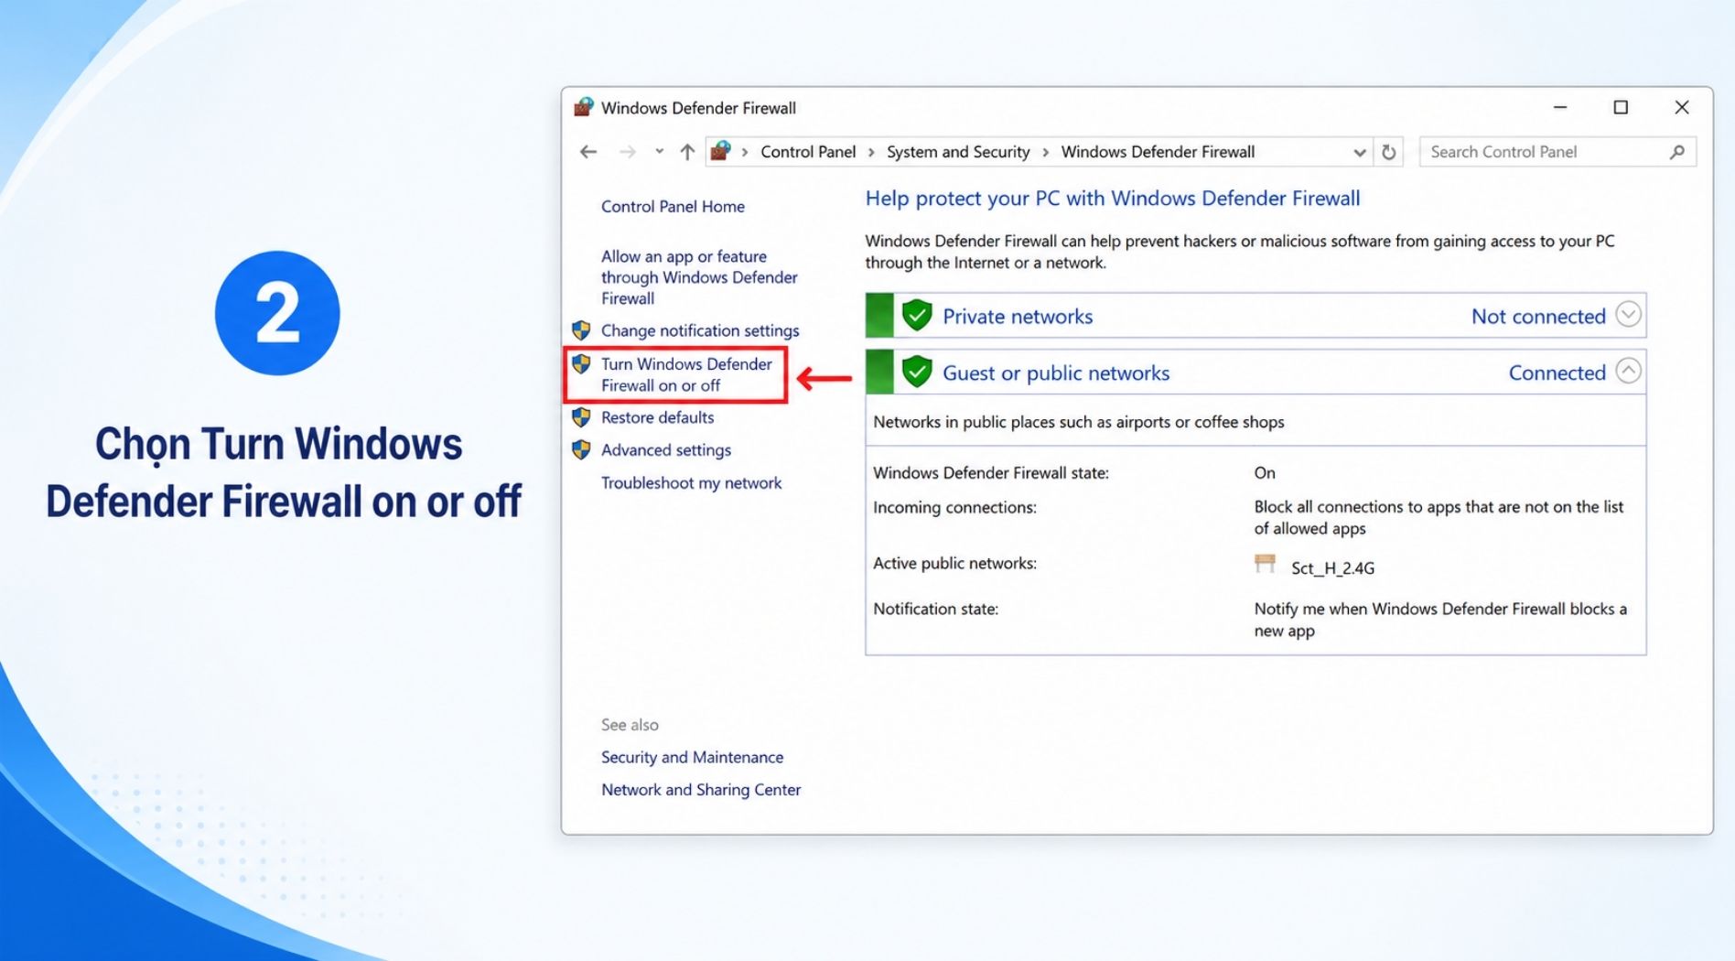1735x961 pixels.
Task: Open Network and Sharing Center link
Action: pos(701,790)
